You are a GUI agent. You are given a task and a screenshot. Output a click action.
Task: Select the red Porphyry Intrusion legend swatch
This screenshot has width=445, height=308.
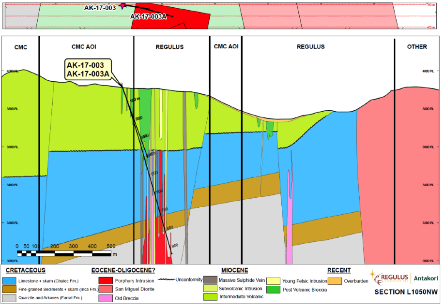tap(105, 280)
